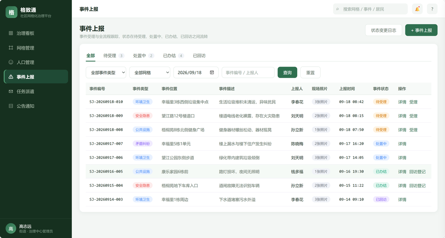Click the 上报时间 column header
Screen dimensions: 445x238
(x=347, y=89)
